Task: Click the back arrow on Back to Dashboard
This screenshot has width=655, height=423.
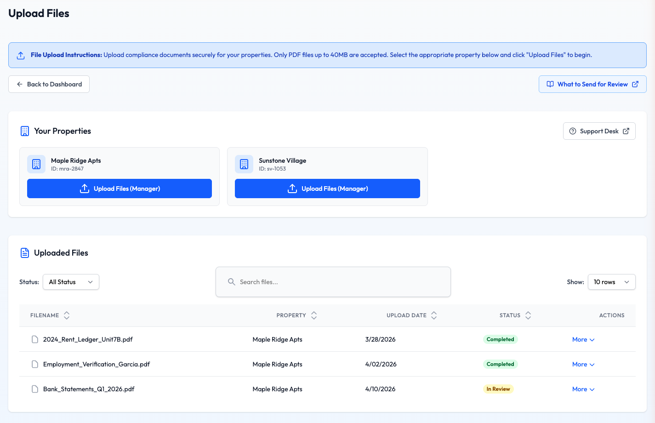Action: click(x=19, y=84)
